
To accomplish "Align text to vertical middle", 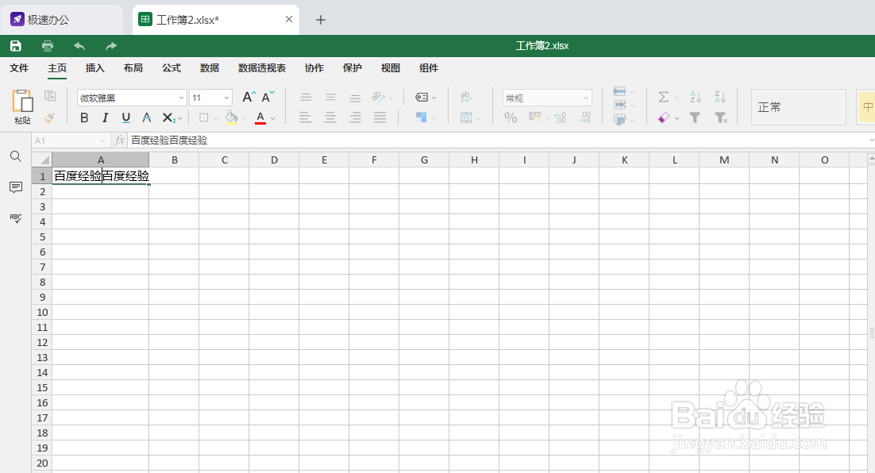I will click(330, 97).
